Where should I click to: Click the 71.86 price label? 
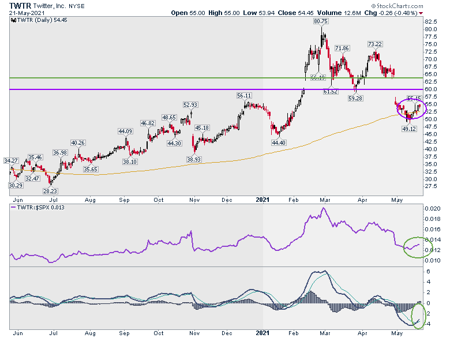(342, 48)
